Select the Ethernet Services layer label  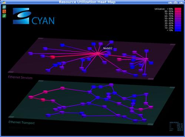coord(20,77)
